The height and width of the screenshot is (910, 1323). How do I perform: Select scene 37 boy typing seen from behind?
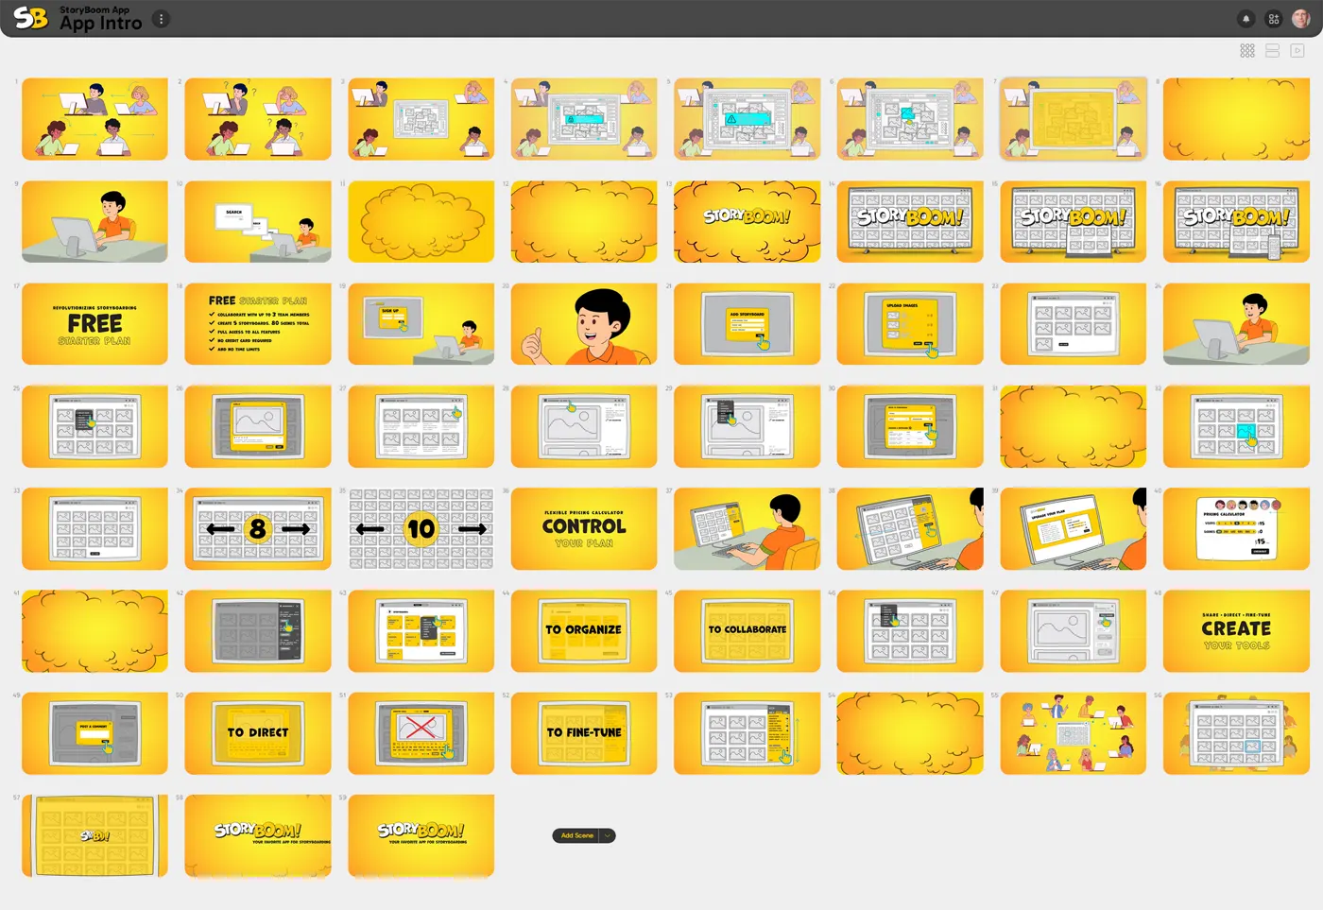747,528
